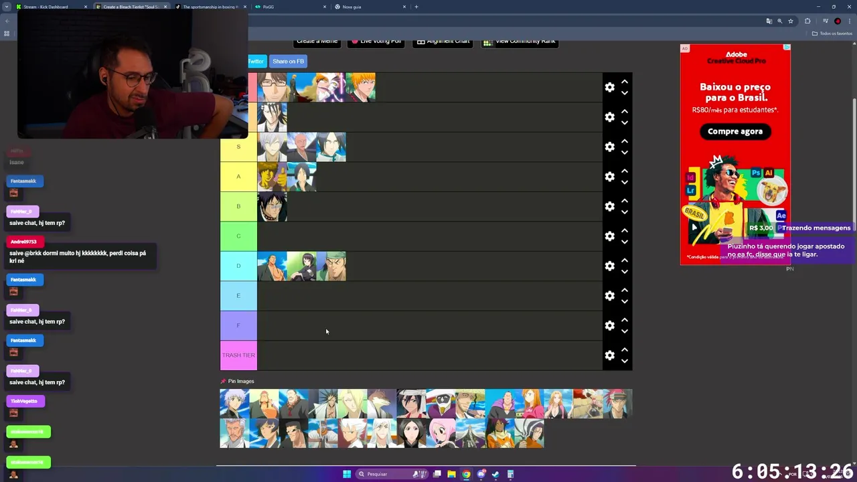The height and width of the screenshot is (482, 857).
Task: Move the S tier row down
Action: click(x=624, y=153)
